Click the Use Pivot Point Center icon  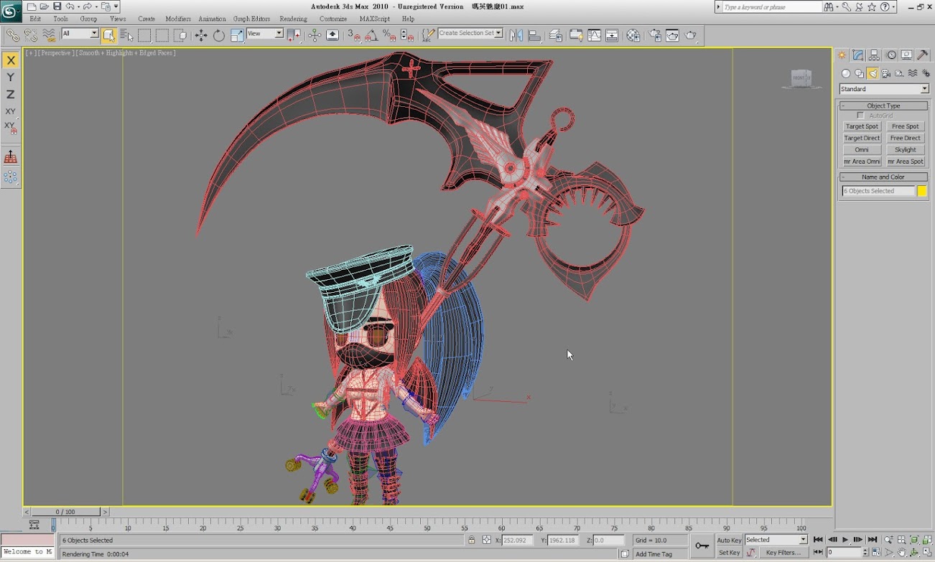point(294,34)
